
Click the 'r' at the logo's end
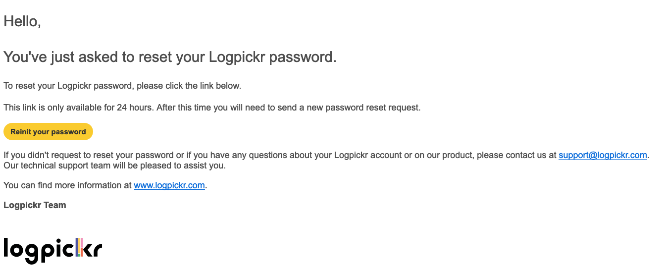click(x=99, y=250)
